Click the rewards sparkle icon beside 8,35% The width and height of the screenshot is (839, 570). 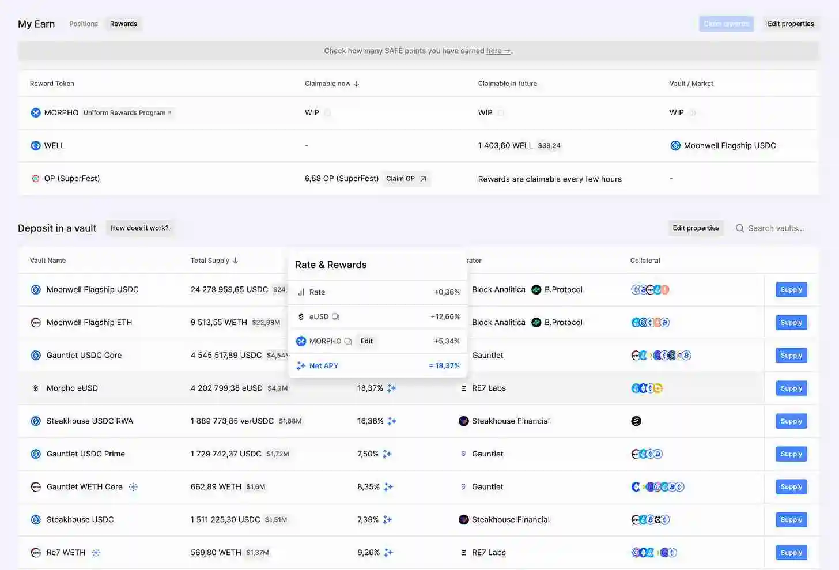tap(388, 486)
